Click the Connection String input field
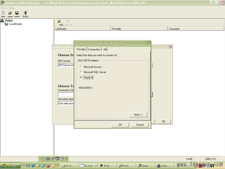The image size is (225, 169). click(x=66, y=94)
